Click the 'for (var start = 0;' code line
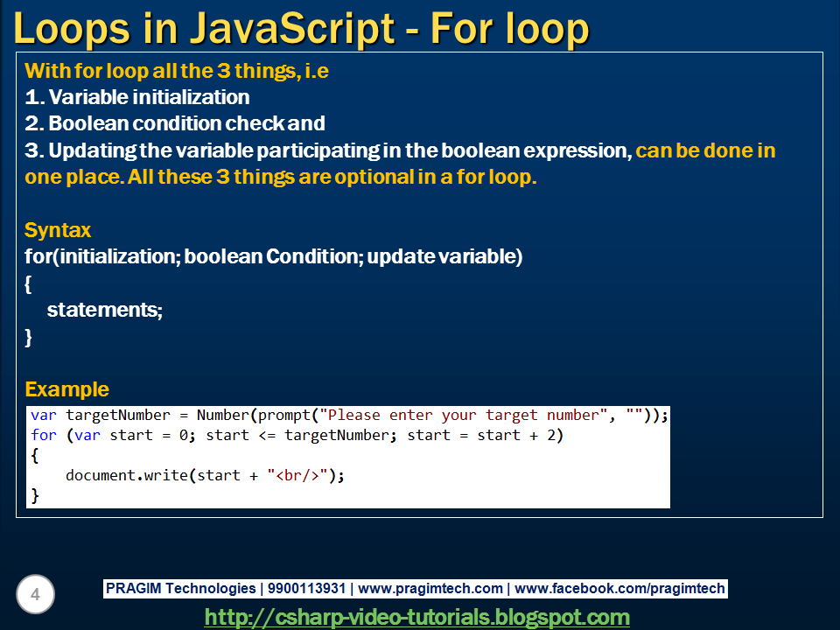This screenshot has width=840, height=630. (x=297, y=435)
